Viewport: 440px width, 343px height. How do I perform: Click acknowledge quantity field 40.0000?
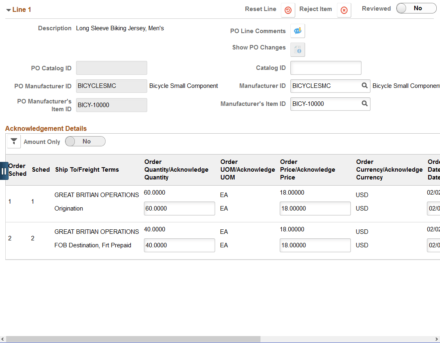pyautogui.click(x=179, y=245)
